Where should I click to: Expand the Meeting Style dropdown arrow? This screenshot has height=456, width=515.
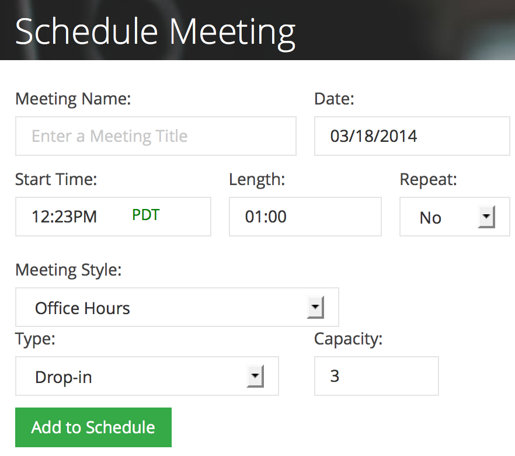[315, 307]
